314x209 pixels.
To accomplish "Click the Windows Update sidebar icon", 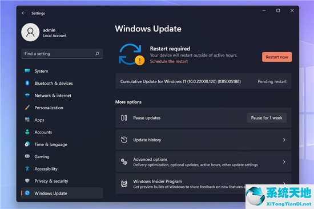I will 27,193.
